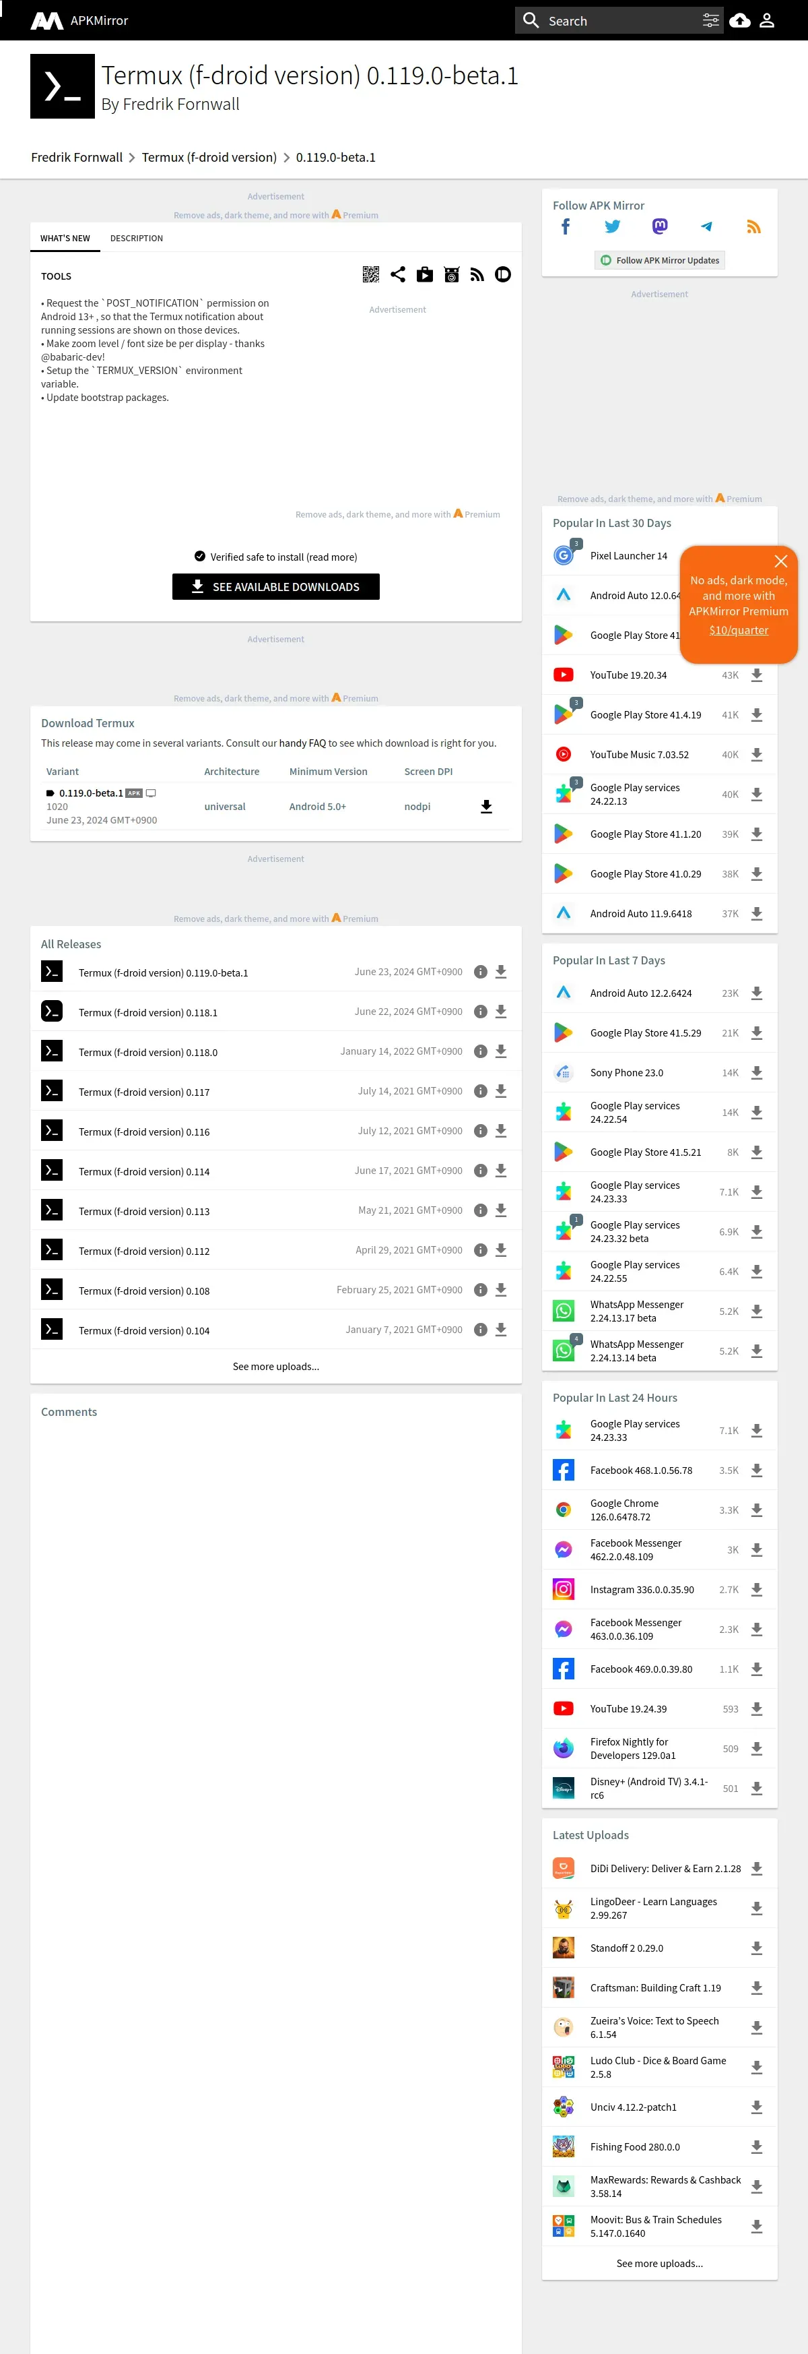Download Instagram 336.0.0.35.90
This screenshot has height=2354, width=808.
tap(757, 1589)
